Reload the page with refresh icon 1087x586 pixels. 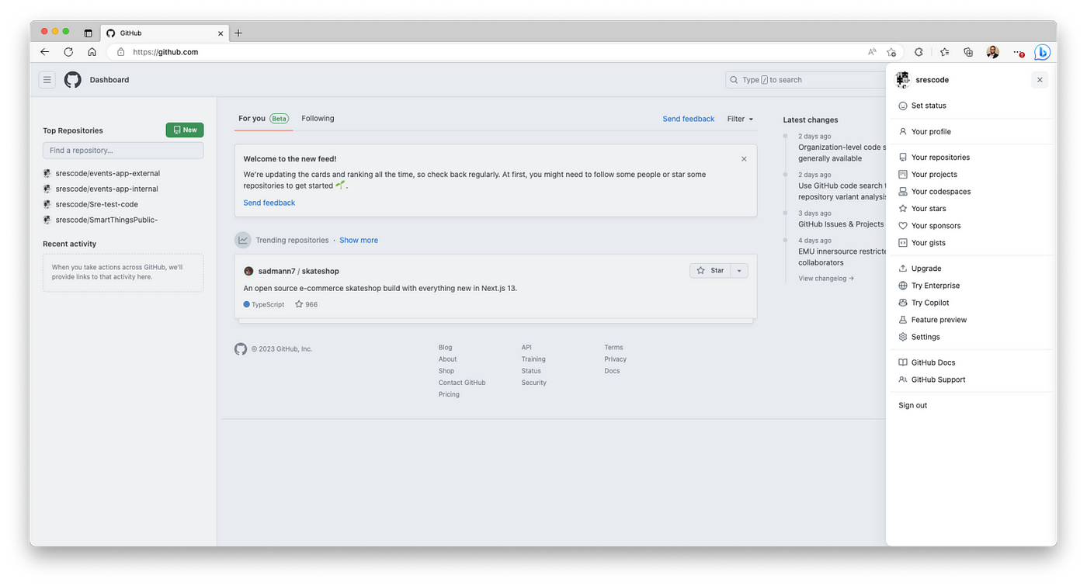[68, 52]
